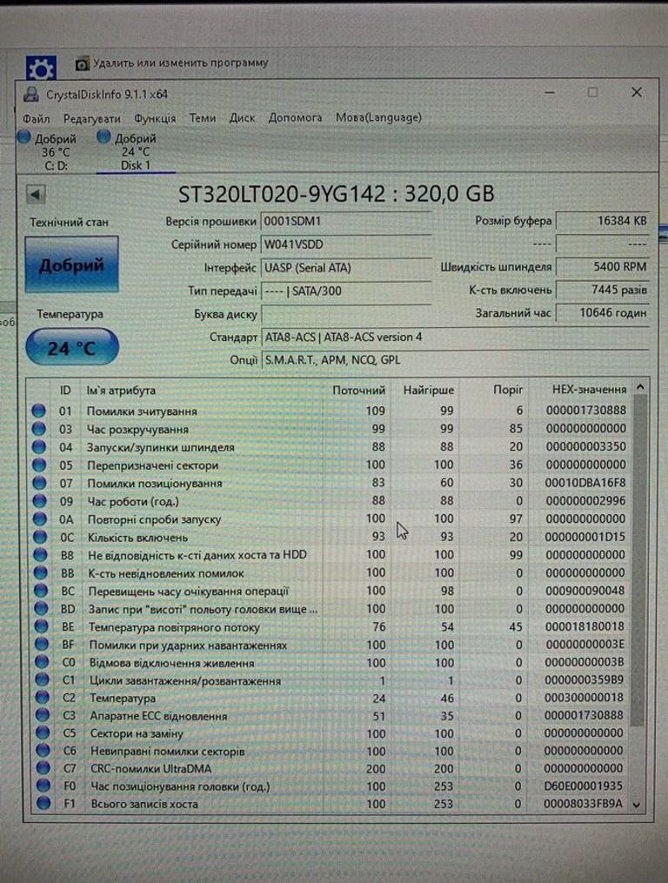
Task: Click 'Удалить или изменить программу' text in background window
Action: coord(180,63)
